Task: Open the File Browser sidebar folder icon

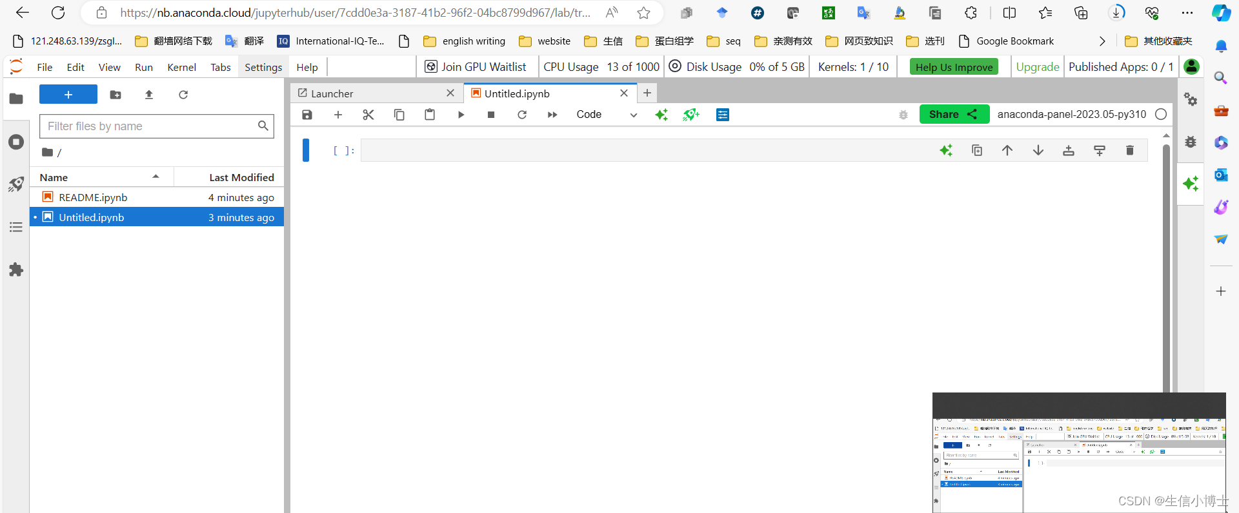Action: point(16,99)
